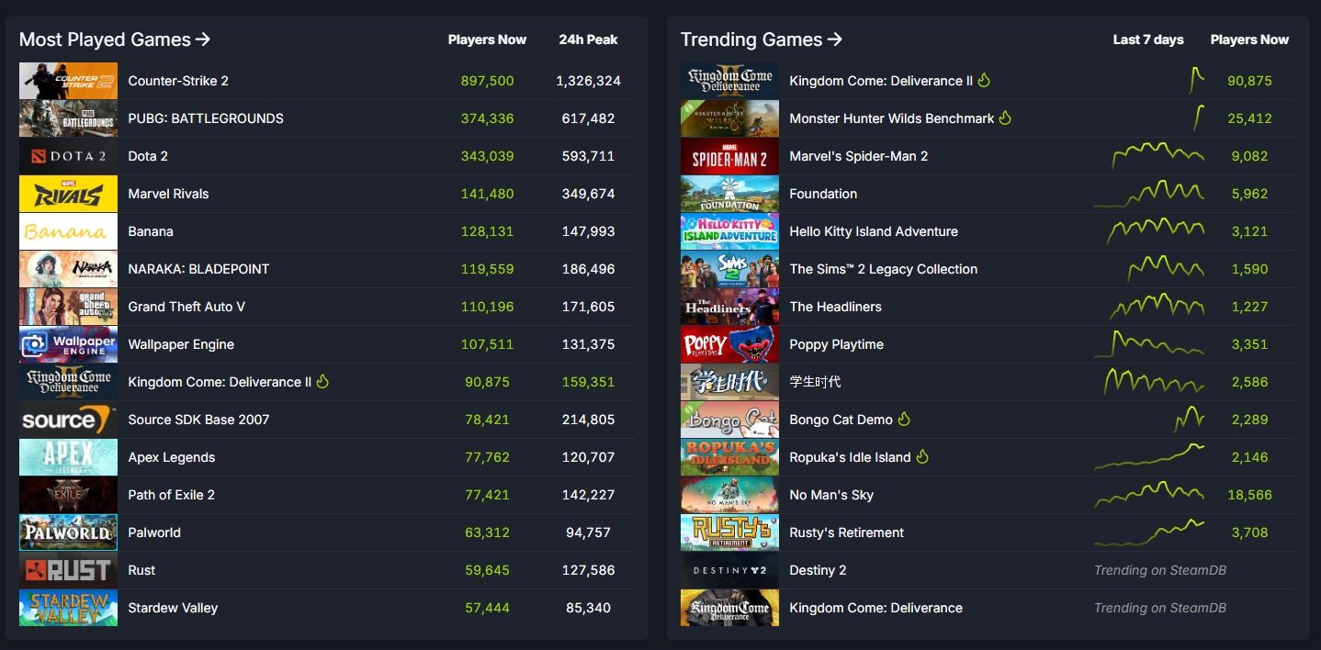Open the Path of Exile 2 thumbnail
The width and height of the screenshot is (1321, 650).
tap(68, 495)
